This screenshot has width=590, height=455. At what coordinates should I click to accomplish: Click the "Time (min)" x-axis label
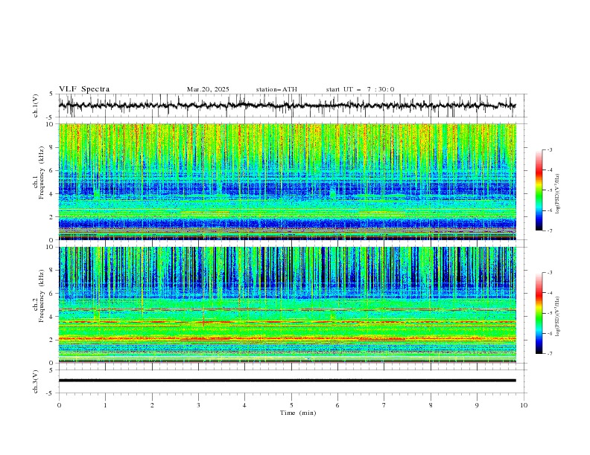click(x=298, y=413)
